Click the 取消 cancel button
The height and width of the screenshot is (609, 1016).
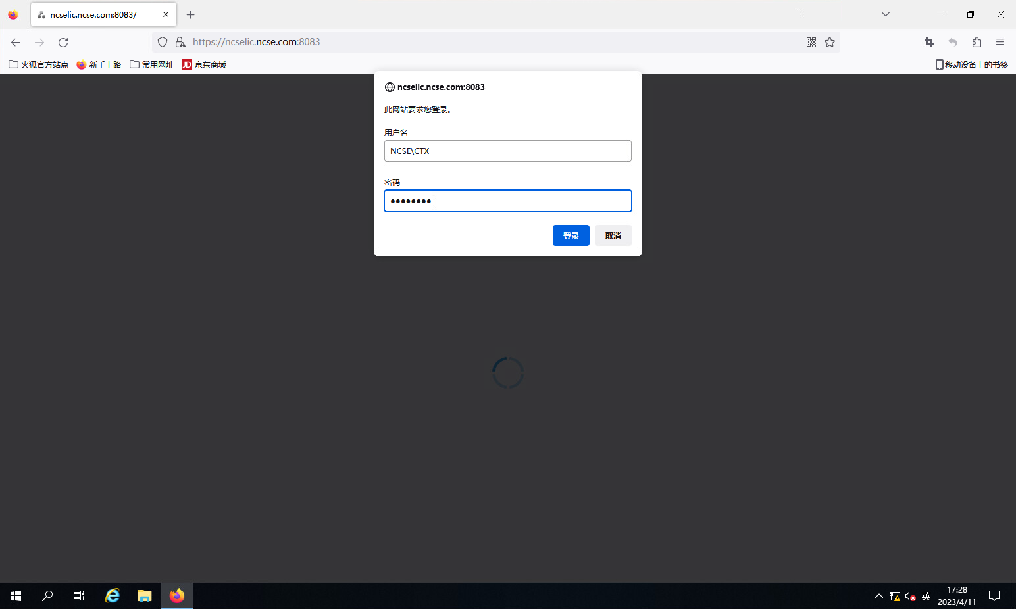613,235
